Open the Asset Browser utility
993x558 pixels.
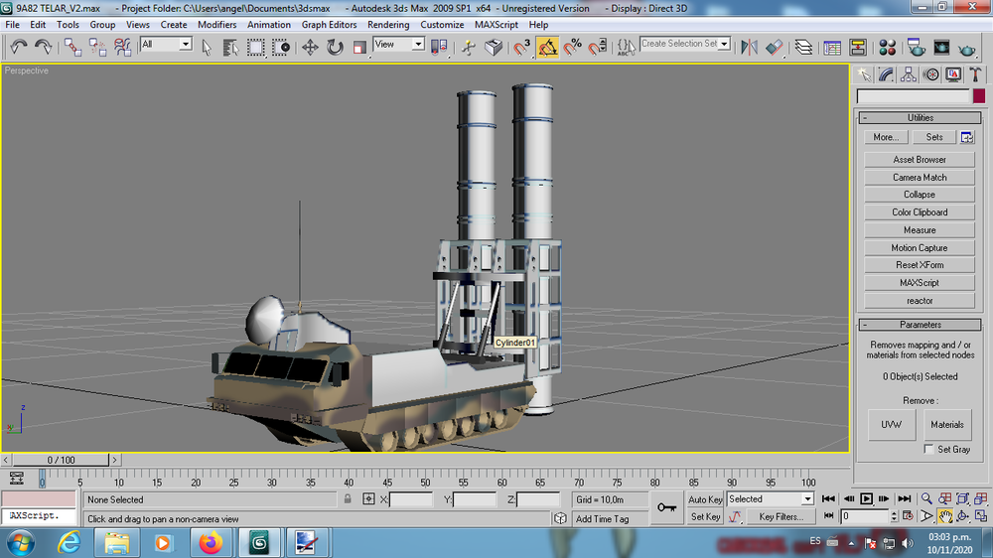point(920,160)
